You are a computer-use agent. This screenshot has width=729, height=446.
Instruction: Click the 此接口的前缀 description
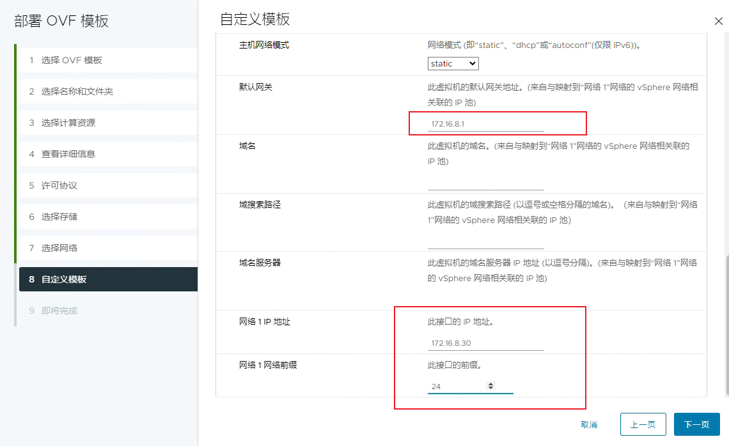(x=454, y=365)
